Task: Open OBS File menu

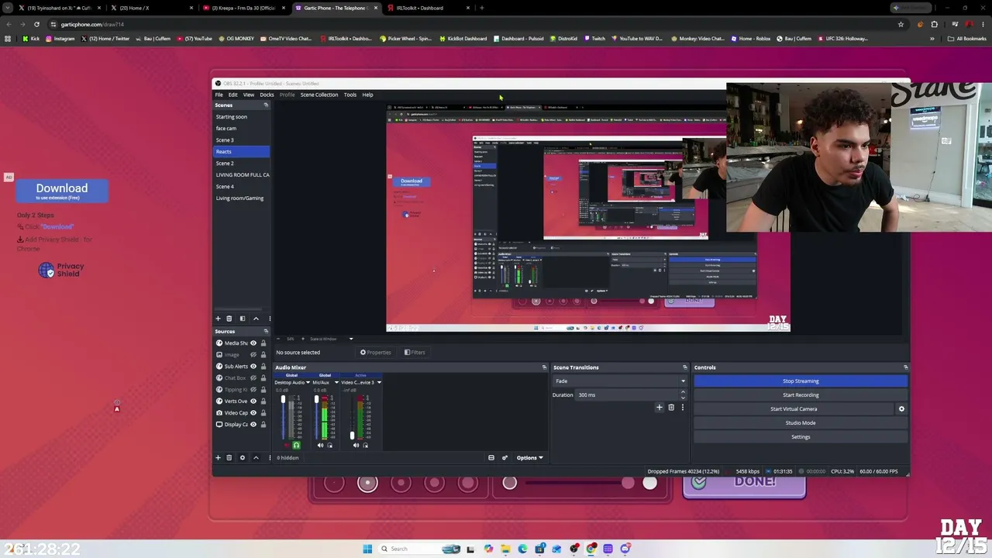Action: tap(219, 95)
